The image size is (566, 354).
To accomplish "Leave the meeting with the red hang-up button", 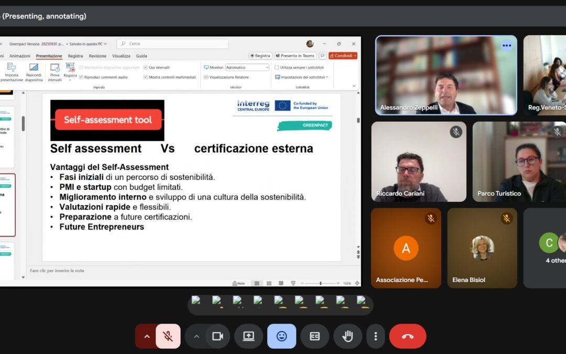I will point(408,336).
